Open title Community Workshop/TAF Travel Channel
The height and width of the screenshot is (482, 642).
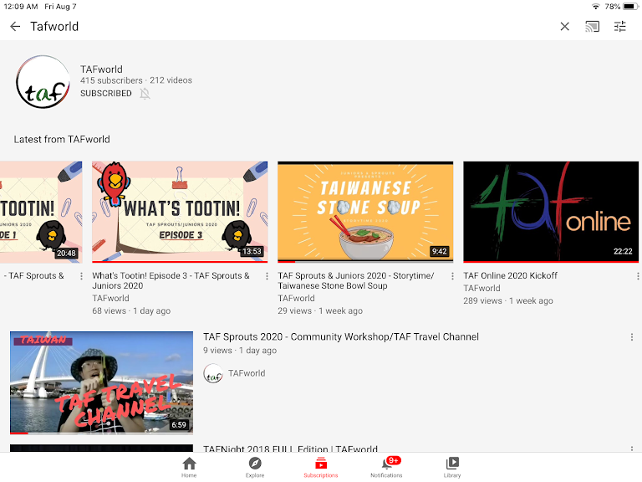tap(341, 337)
